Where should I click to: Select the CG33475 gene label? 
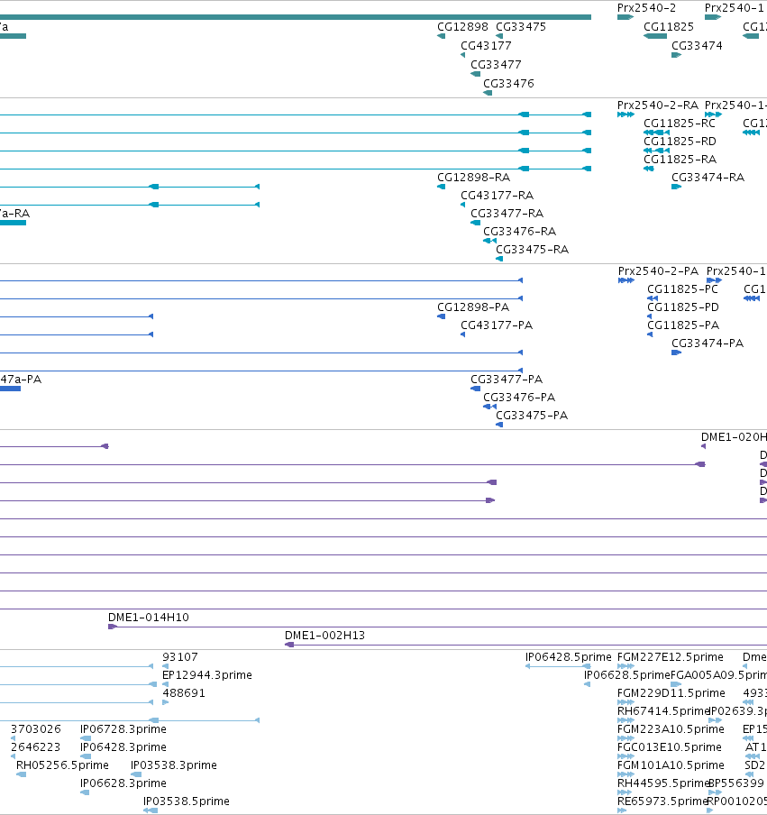click(x=521, y=27)
